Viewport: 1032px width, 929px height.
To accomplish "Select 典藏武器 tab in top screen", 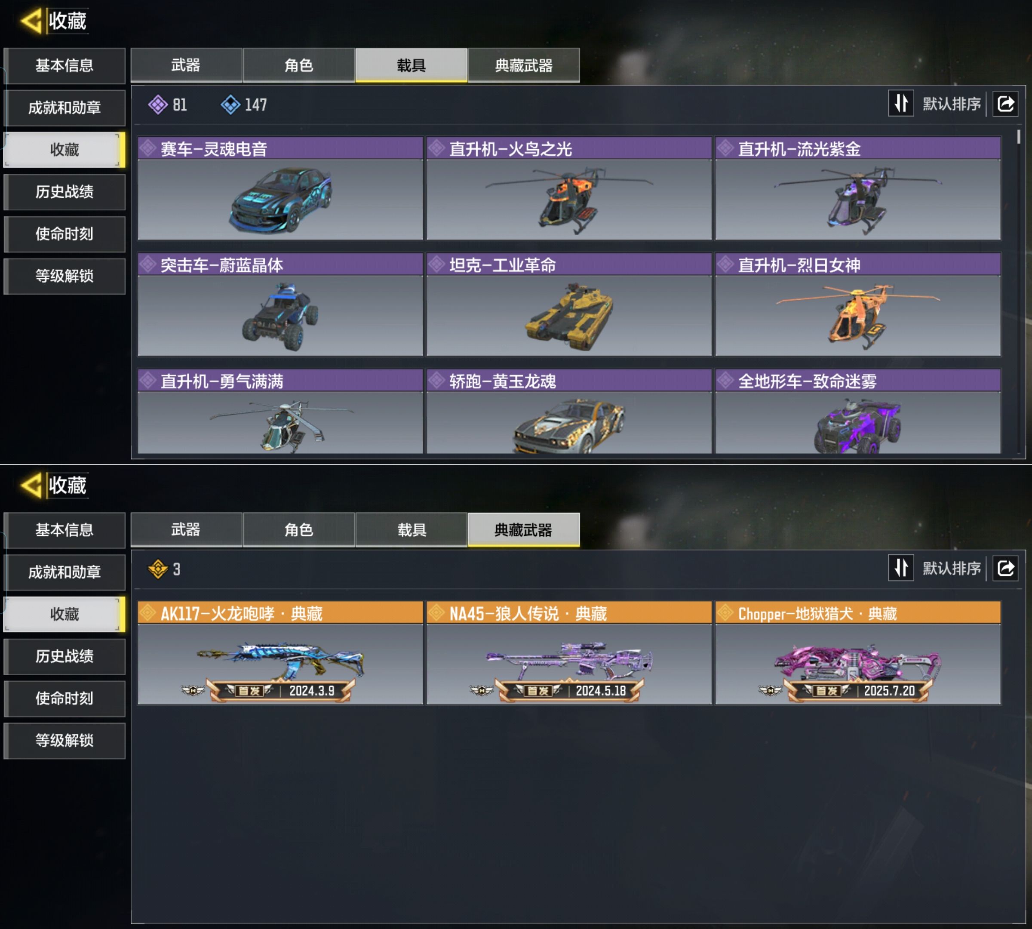I will (x=524, y=65).
